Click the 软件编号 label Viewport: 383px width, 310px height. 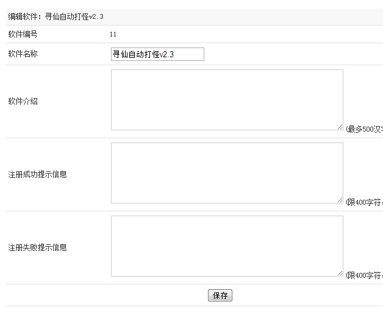coord(23,34)
